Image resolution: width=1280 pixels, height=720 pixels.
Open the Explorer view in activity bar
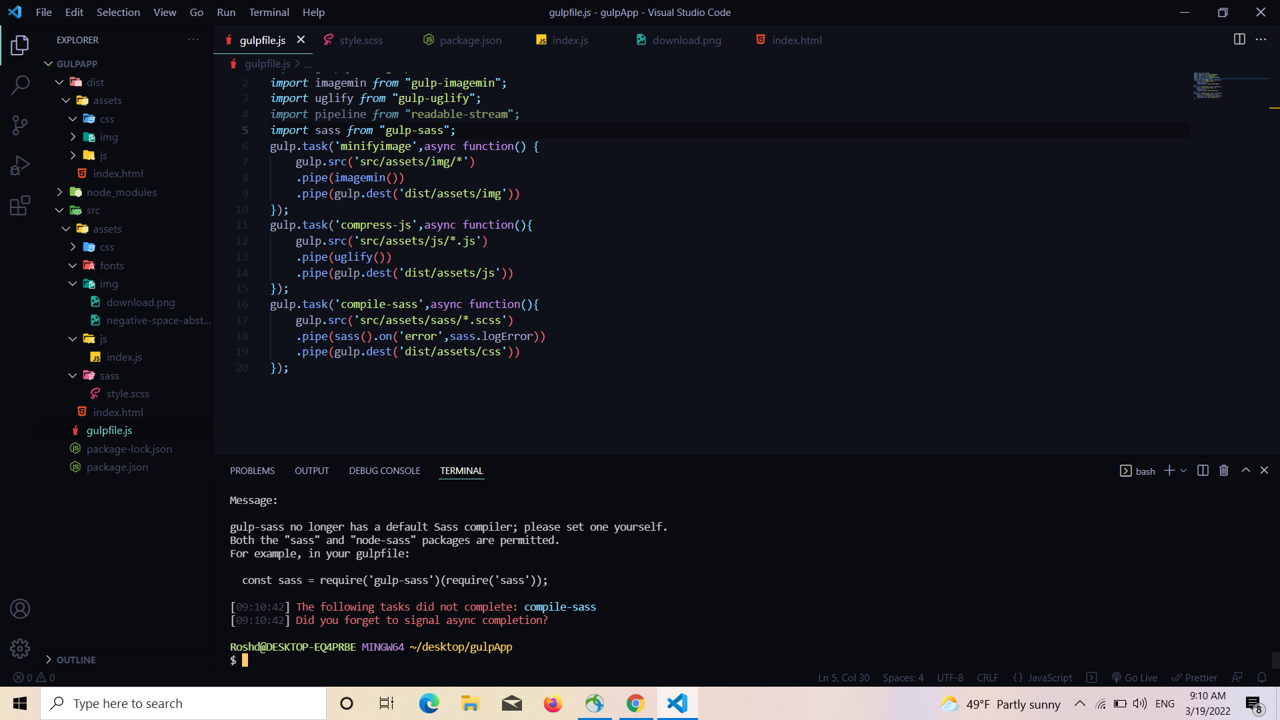coord(20,45)
